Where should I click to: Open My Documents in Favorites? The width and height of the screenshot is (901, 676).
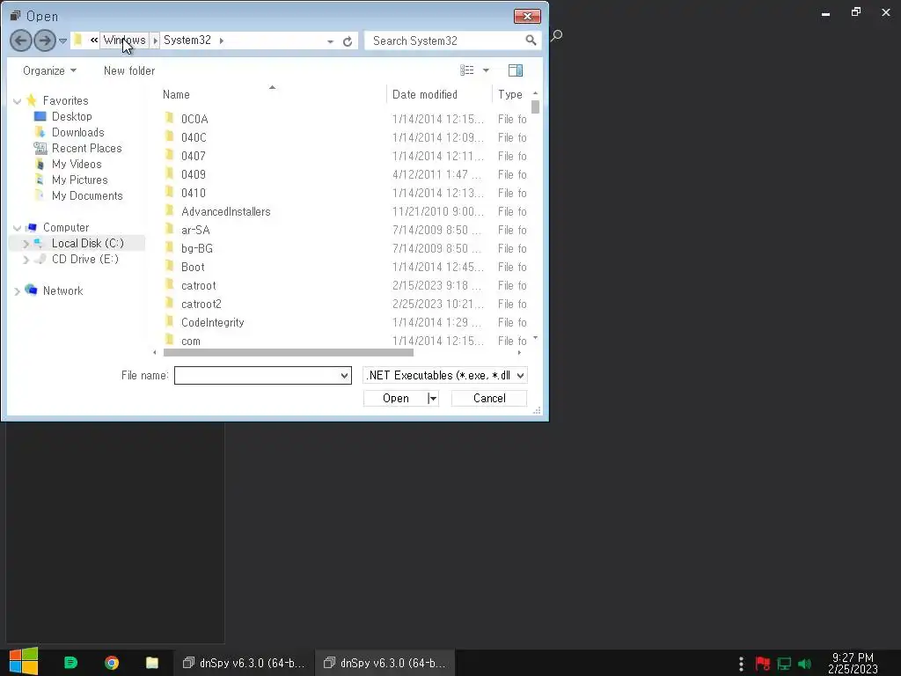click(x=87, y=196)
